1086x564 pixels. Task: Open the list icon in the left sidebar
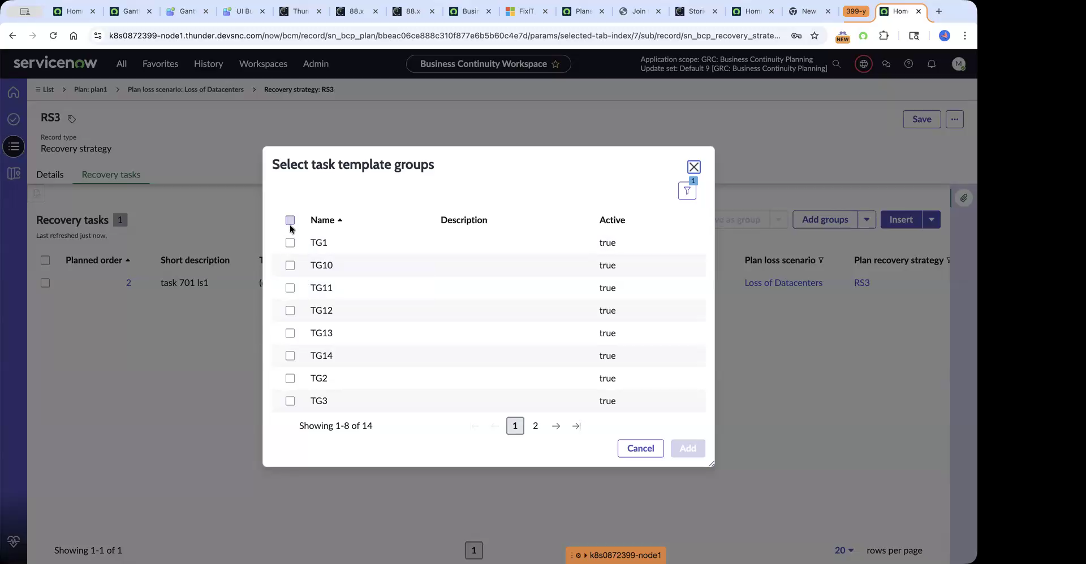coord(14,147)
